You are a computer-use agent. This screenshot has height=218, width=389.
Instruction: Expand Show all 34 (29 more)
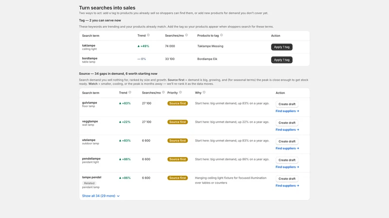pyautogui.click(x=101, y=196)
